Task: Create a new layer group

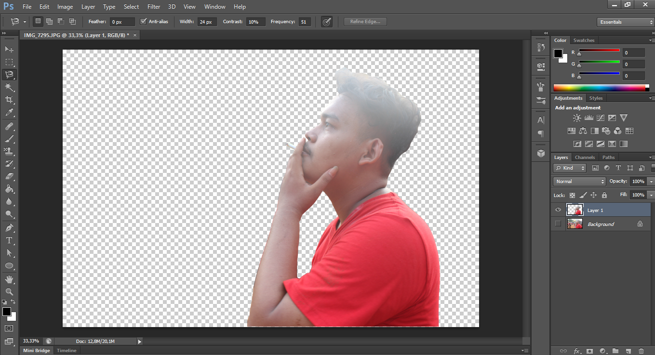Action: [x=615, y=351]
